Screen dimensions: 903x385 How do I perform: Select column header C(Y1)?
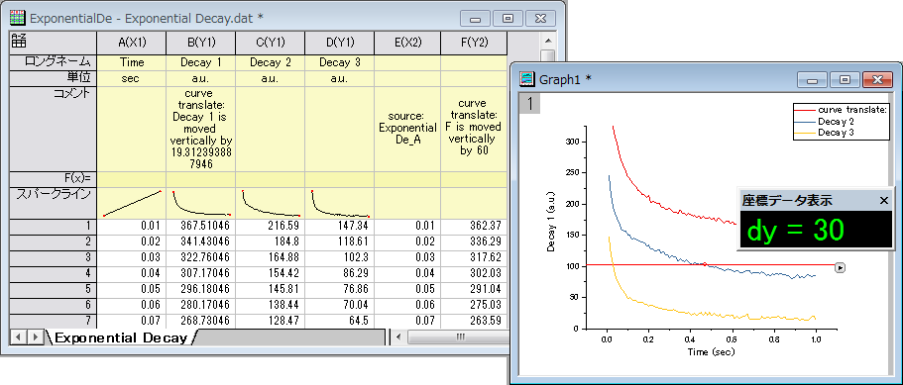(x=270, y=44)
